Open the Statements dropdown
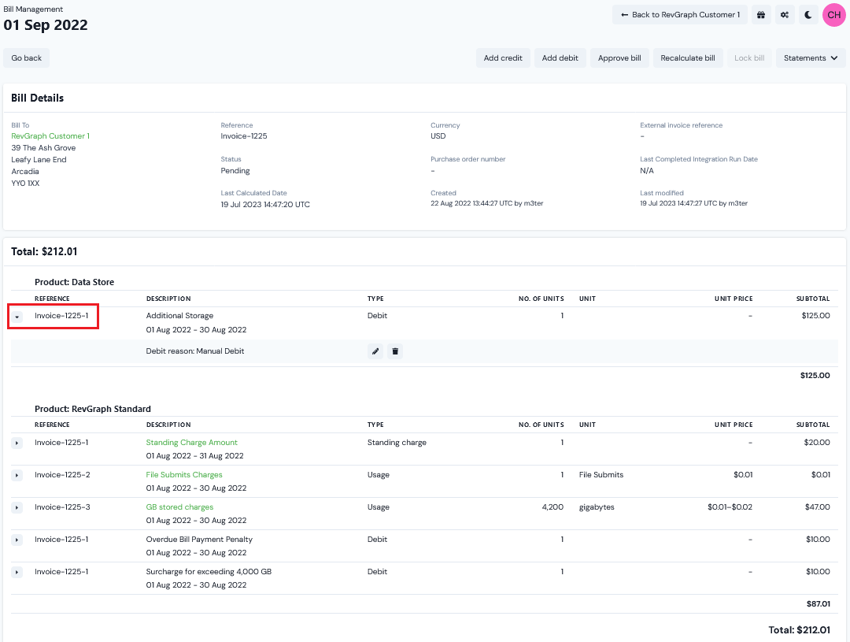The height and width of the screenshot is (642, 850). (x=811, y=58)
